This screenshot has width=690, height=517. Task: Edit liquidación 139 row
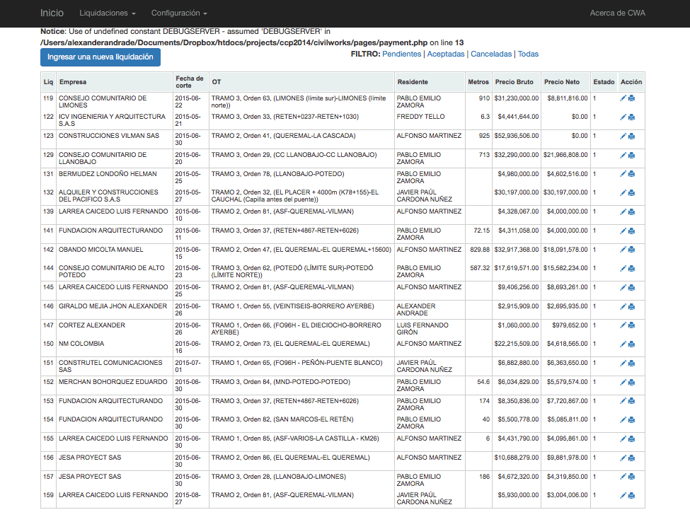[x=623, y=212]
